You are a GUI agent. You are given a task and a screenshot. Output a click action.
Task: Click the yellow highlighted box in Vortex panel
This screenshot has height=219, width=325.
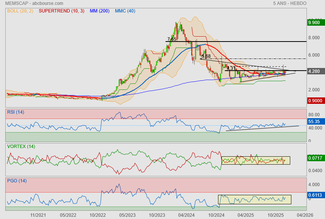pos(255,160)
